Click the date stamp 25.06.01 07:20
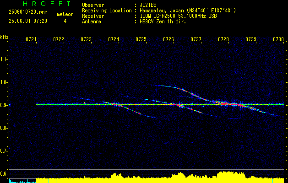Screen dimensions: 288x183 point(28,21)
